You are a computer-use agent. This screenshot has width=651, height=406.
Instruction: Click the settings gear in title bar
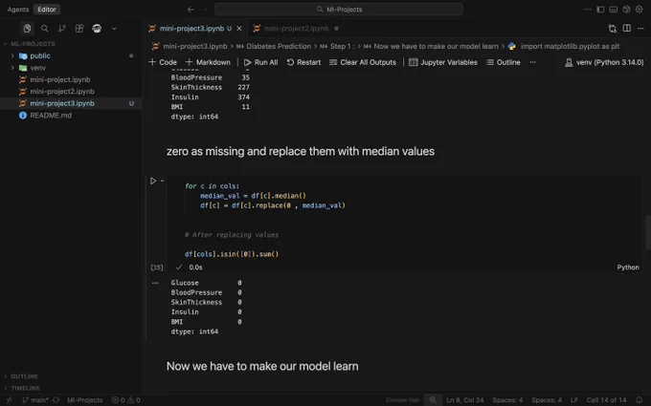(639, 10)
